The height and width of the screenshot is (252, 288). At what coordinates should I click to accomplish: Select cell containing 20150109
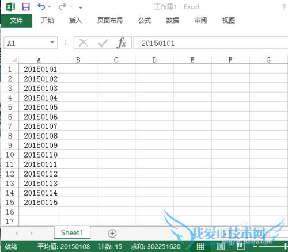pyautogui.click(x=39, y=145)
